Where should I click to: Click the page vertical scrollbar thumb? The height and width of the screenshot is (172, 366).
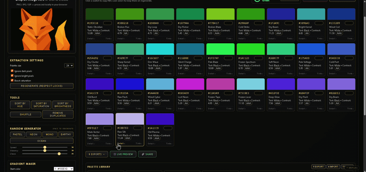(365, 65)
